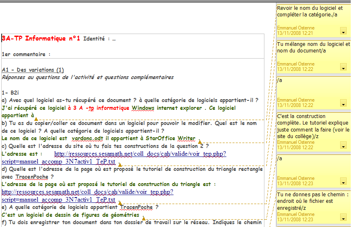The height and width of the screenshot is (227, 352).
Task: Click italic line 'Réponses au questions de l'activité'
Action: pos(88,77)
